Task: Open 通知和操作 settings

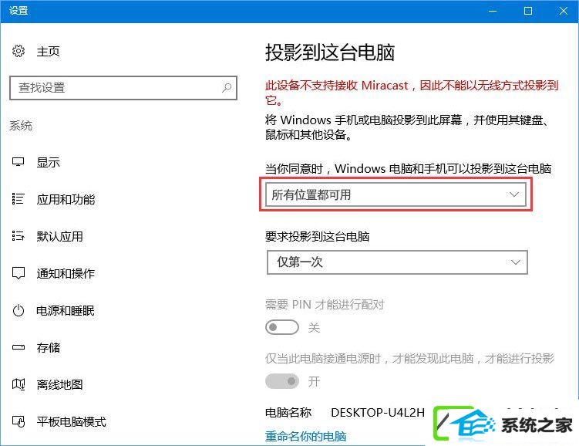Action: pyautogui.click(x=66, y=273)
